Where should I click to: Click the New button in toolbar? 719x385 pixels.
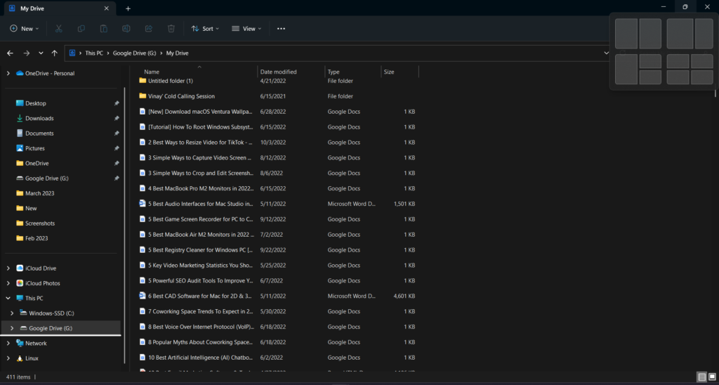[22, 29]
